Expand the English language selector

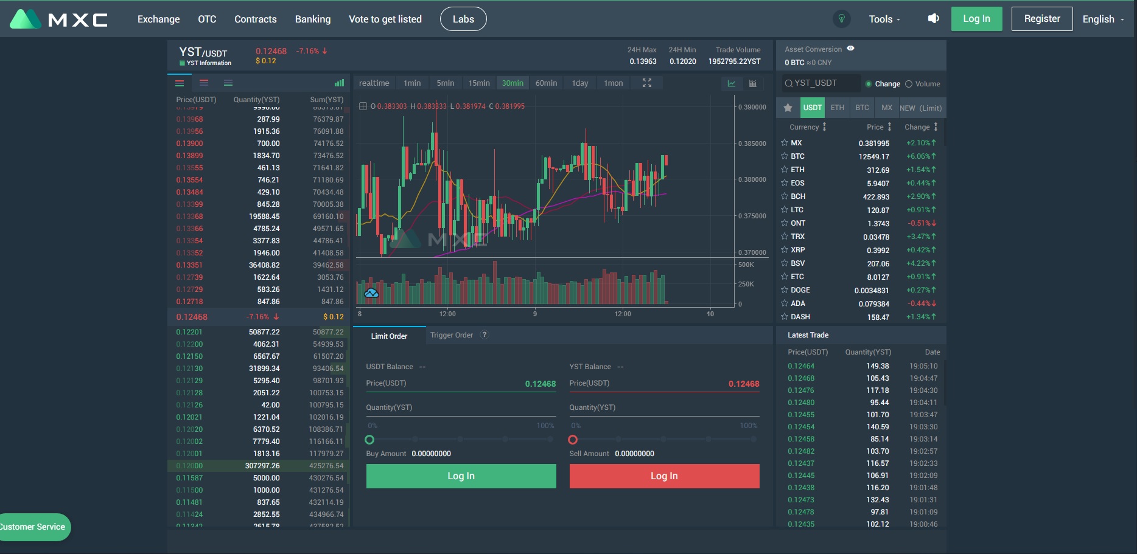click(1104, 19)
